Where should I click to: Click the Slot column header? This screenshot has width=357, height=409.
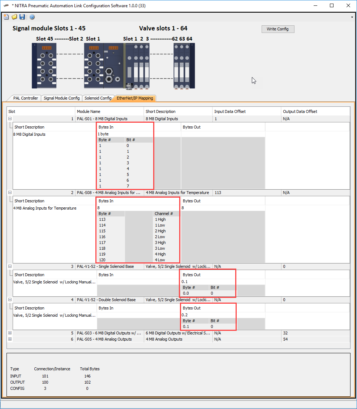click(41, 111)
